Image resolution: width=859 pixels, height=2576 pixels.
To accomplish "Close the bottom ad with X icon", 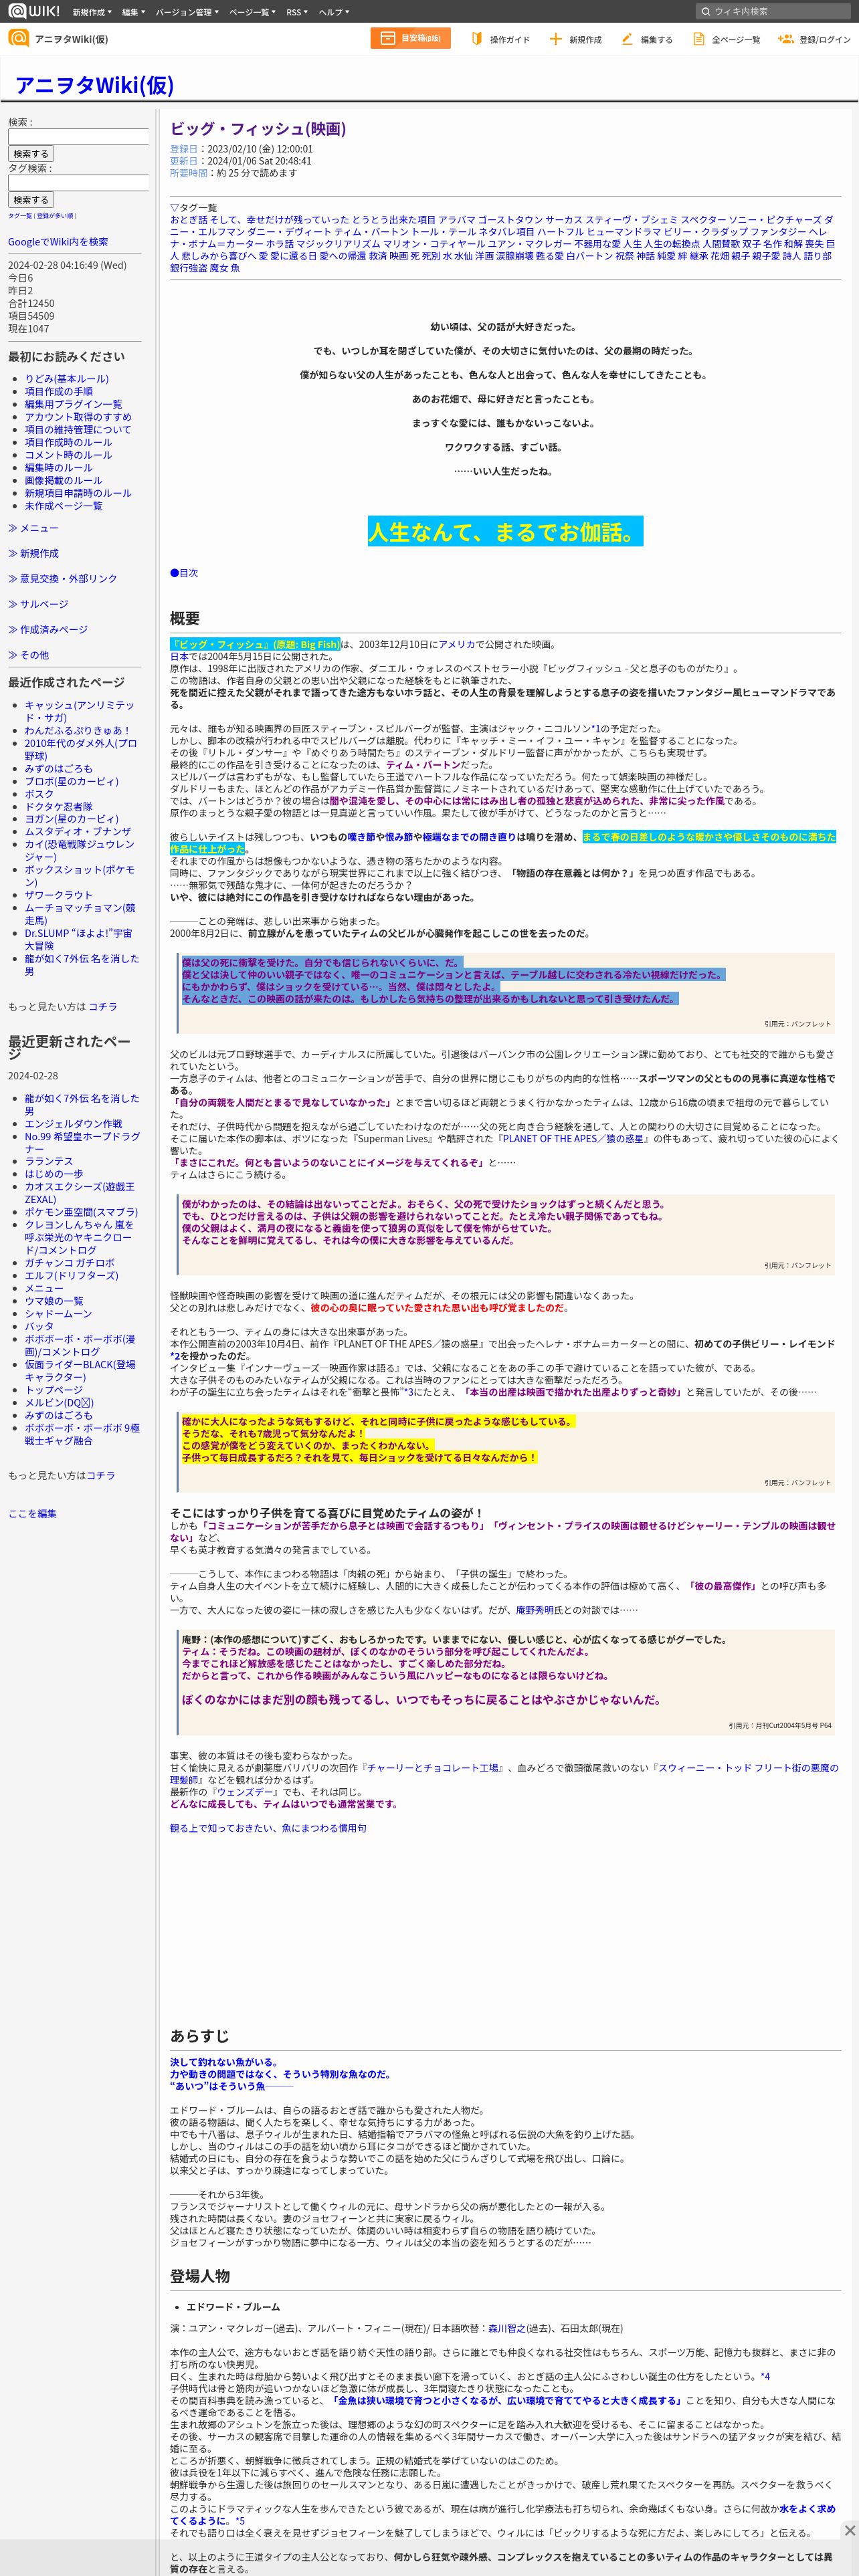I will click(x=849, y=2529).
